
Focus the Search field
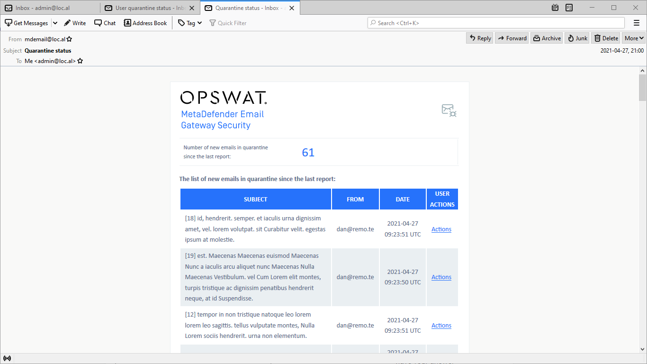tap(496, 23)
